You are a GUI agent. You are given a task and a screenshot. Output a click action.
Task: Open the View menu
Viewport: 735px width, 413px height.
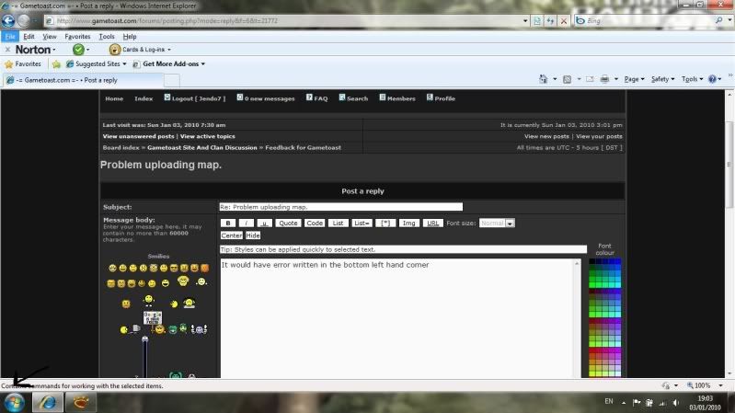point(50,37)
